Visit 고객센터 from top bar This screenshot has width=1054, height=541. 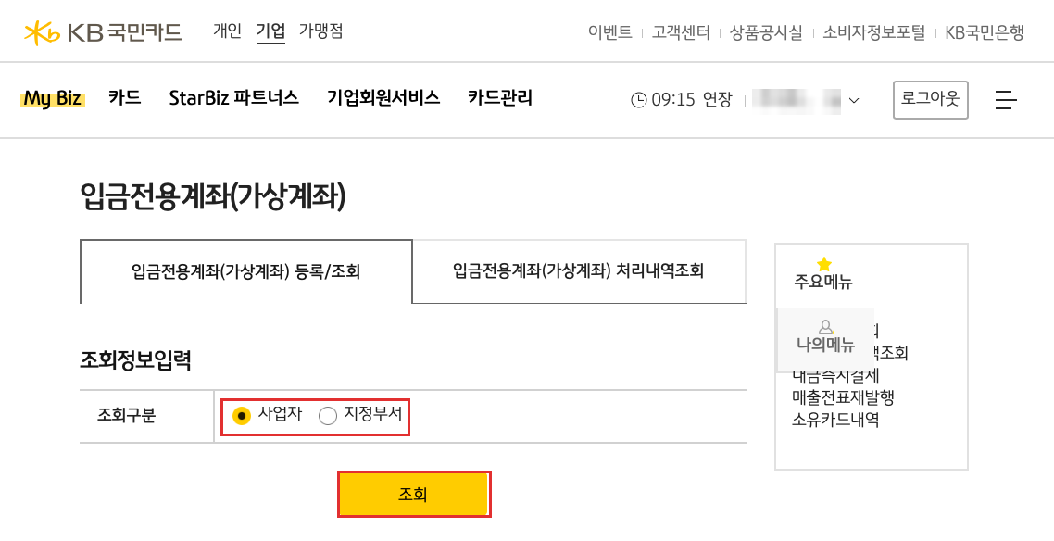pos(680,32)
